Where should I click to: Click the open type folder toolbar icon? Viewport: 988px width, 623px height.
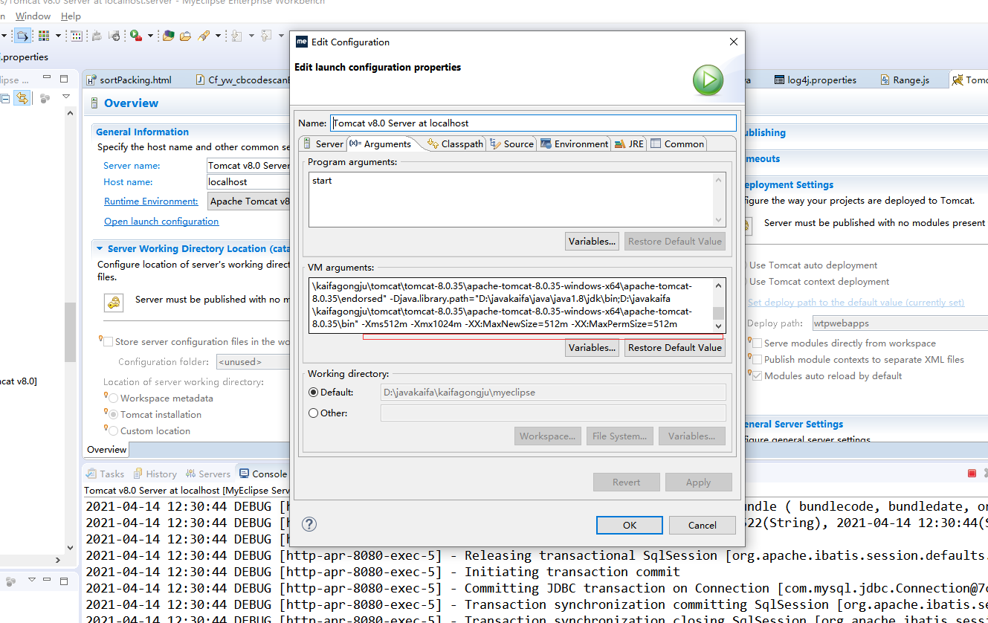169,36
